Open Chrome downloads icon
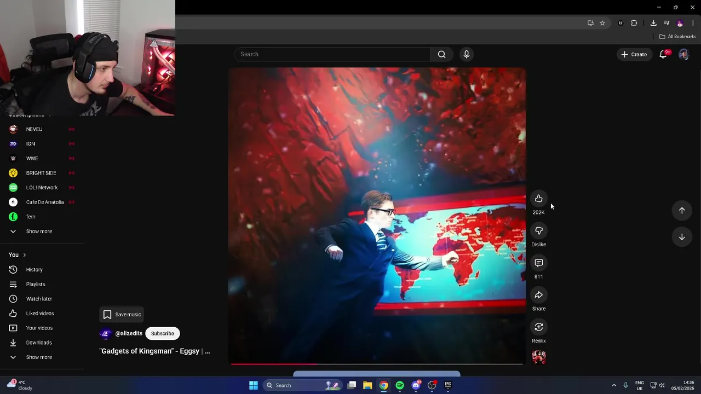701x394 pixels. [653, 23]
